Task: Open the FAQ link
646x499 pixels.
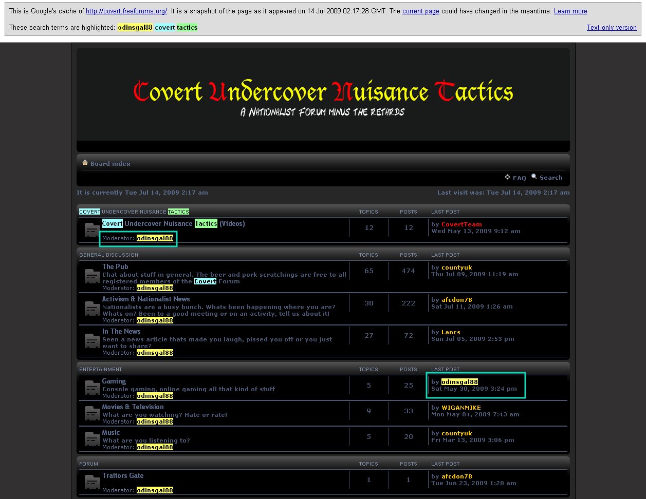Action: (520, 178)
